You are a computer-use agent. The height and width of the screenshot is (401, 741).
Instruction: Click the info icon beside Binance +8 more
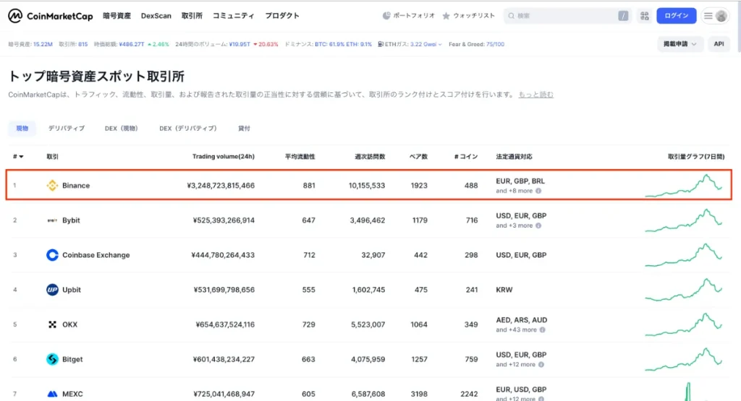538,191
